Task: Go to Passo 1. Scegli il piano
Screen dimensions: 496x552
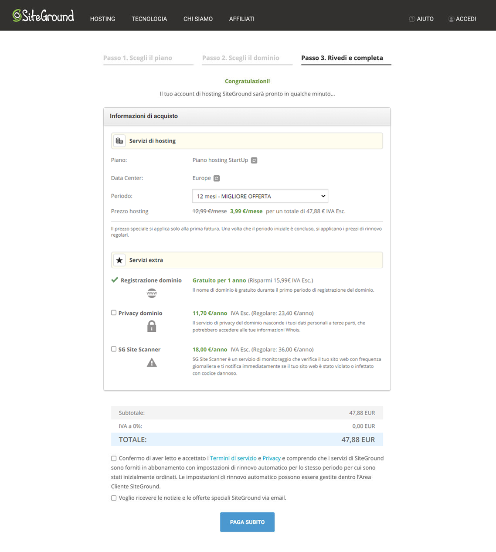Action: [x=138, y=58]
